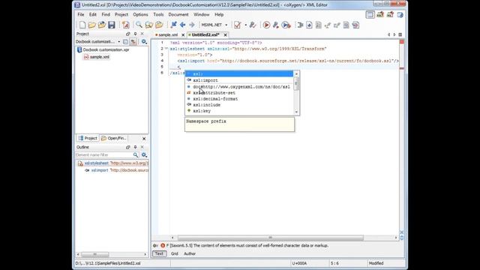
Task: Click the Format and indent icon
Action: pyautogui.click(x=300, y=25)
